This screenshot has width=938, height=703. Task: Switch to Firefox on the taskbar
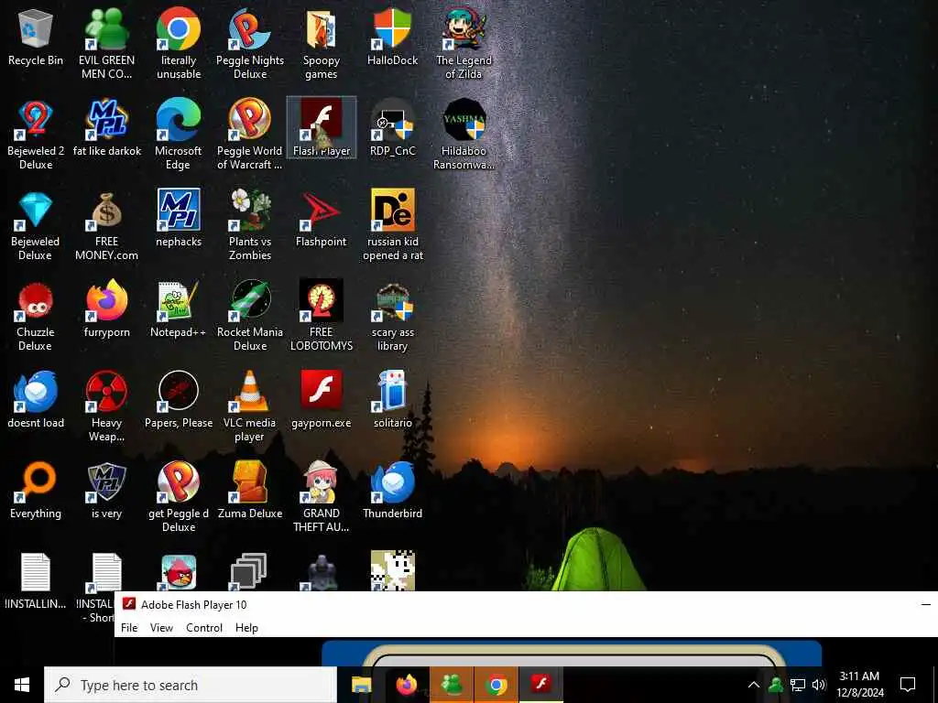(x=406, y=685)
